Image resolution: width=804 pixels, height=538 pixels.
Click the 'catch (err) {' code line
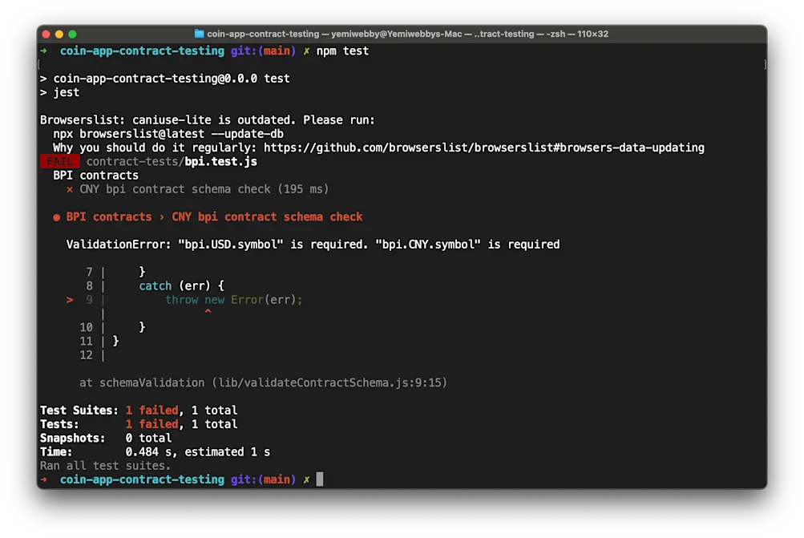coord(181,285)
